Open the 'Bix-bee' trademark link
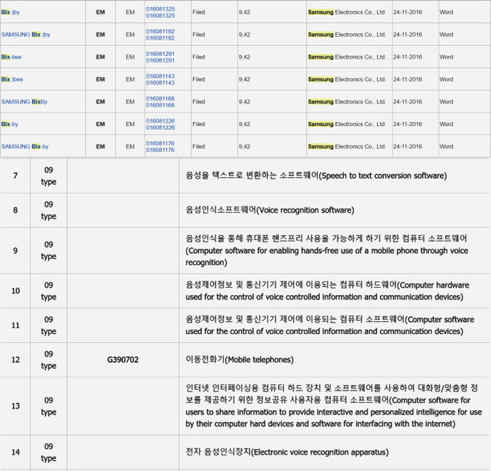 pos(11,57)
